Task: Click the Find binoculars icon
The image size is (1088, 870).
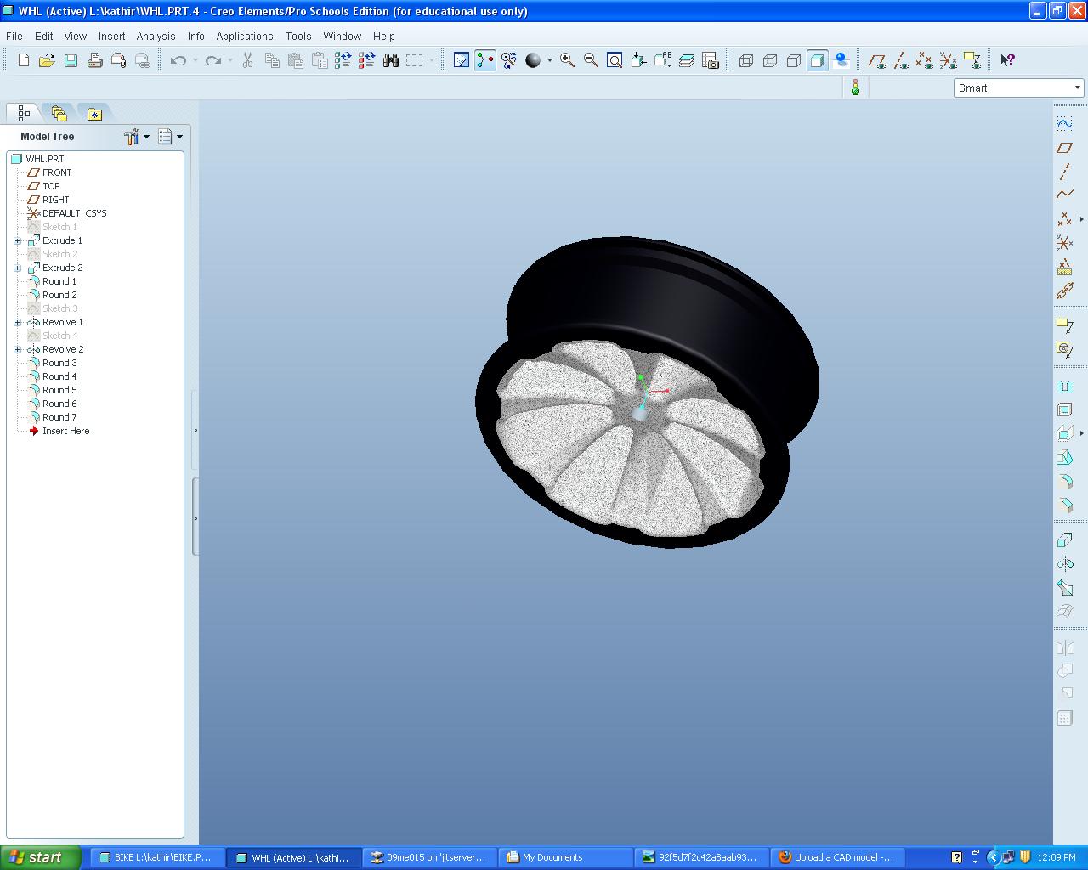Action: [x=391, y=60]
